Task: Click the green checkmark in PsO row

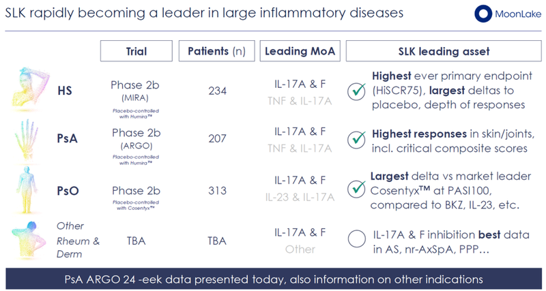Action: 358,189
